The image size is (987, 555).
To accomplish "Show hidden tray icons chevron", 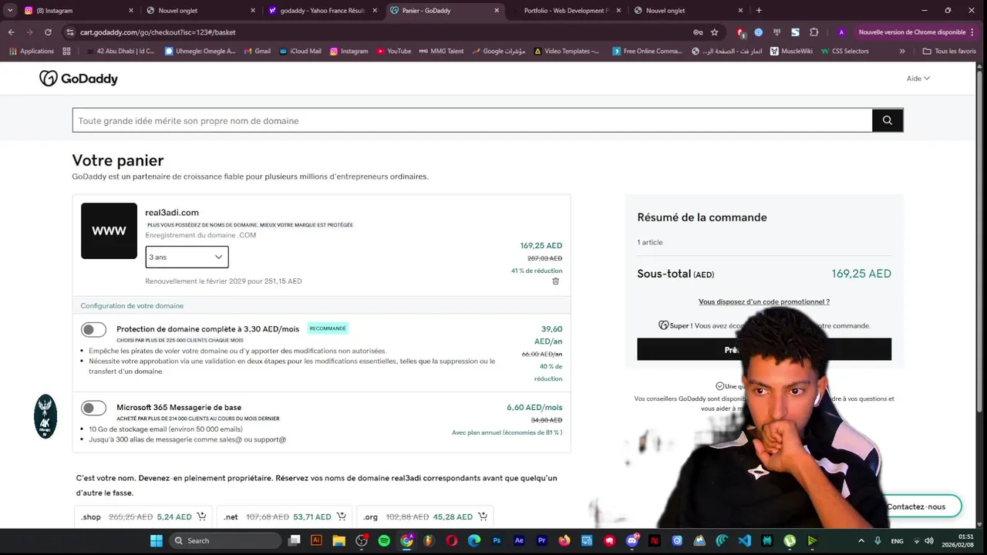I will click(x=861, y=541).
